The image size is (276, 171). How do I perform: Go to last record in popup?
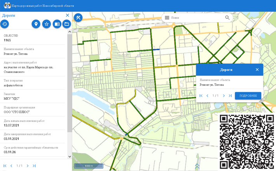(230, 96)
